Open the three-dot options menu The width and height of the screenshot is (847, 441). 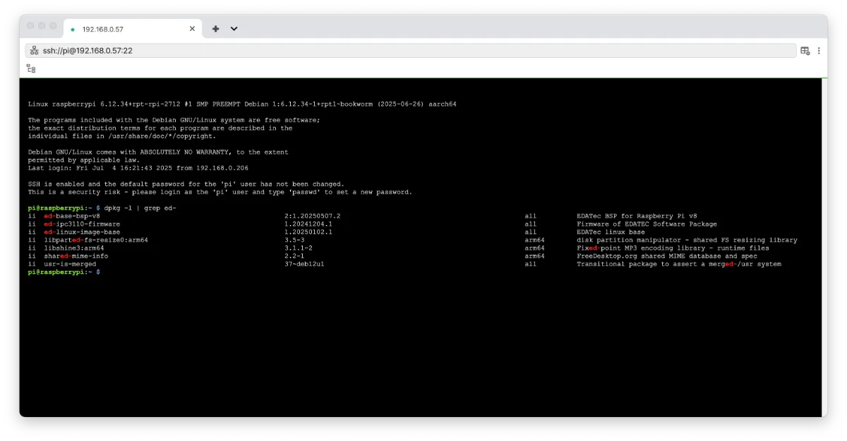[819, 50]
